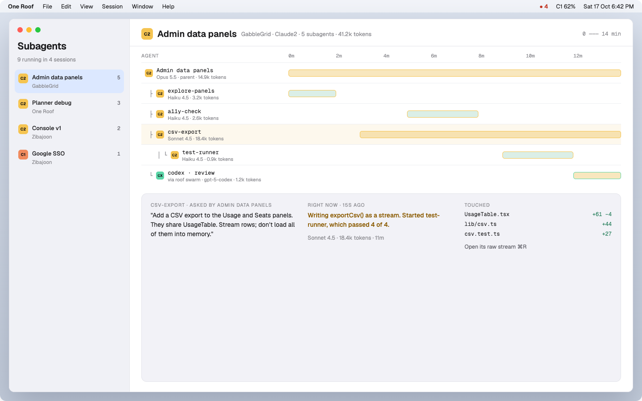Open the Edit menu

66,6
